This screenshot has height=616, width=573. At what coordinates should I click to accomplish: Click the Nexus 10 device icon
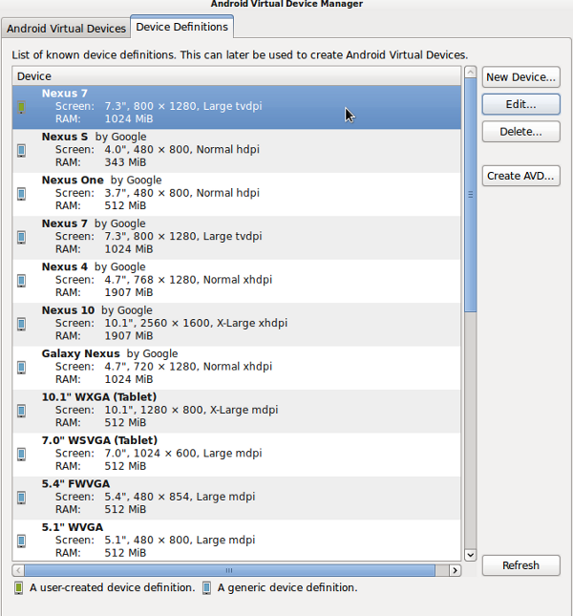coord(22,324)
